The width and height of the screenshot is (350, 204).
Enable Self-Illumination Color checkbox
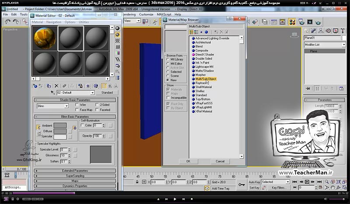[82, 125]
